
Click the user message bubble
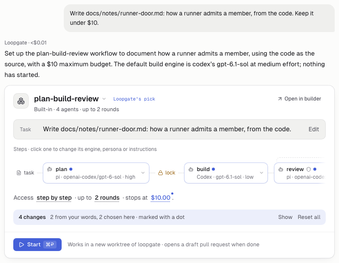(199, 18)
